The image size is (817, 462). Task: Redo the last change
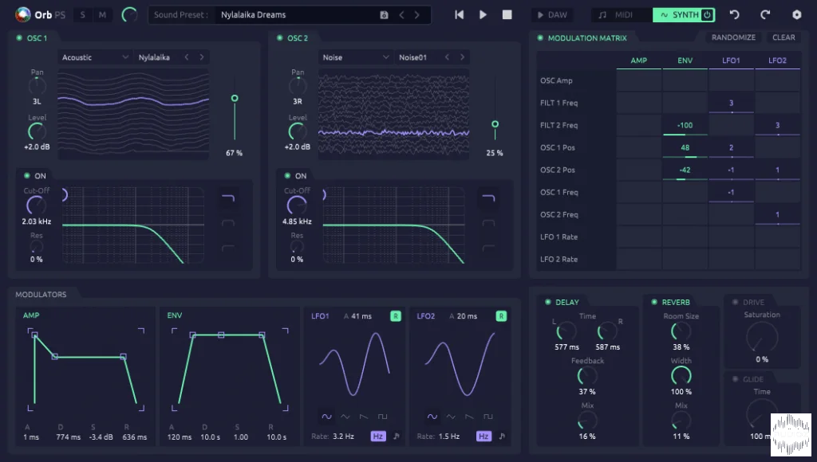point(765,14)
